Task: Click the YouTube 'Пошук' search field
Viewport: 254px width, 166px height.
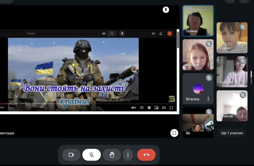Action: click(63, 33)
